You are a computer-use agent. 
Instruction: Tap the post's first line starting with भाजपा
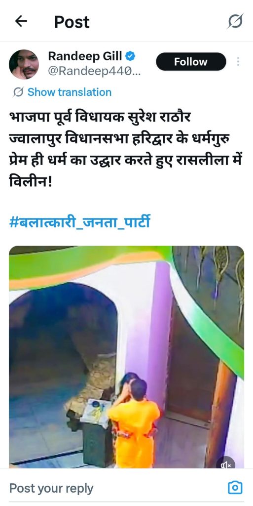100,117
